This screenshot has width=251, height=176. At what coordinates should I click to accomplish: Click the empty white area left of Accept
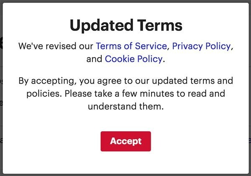pos(54,141)
